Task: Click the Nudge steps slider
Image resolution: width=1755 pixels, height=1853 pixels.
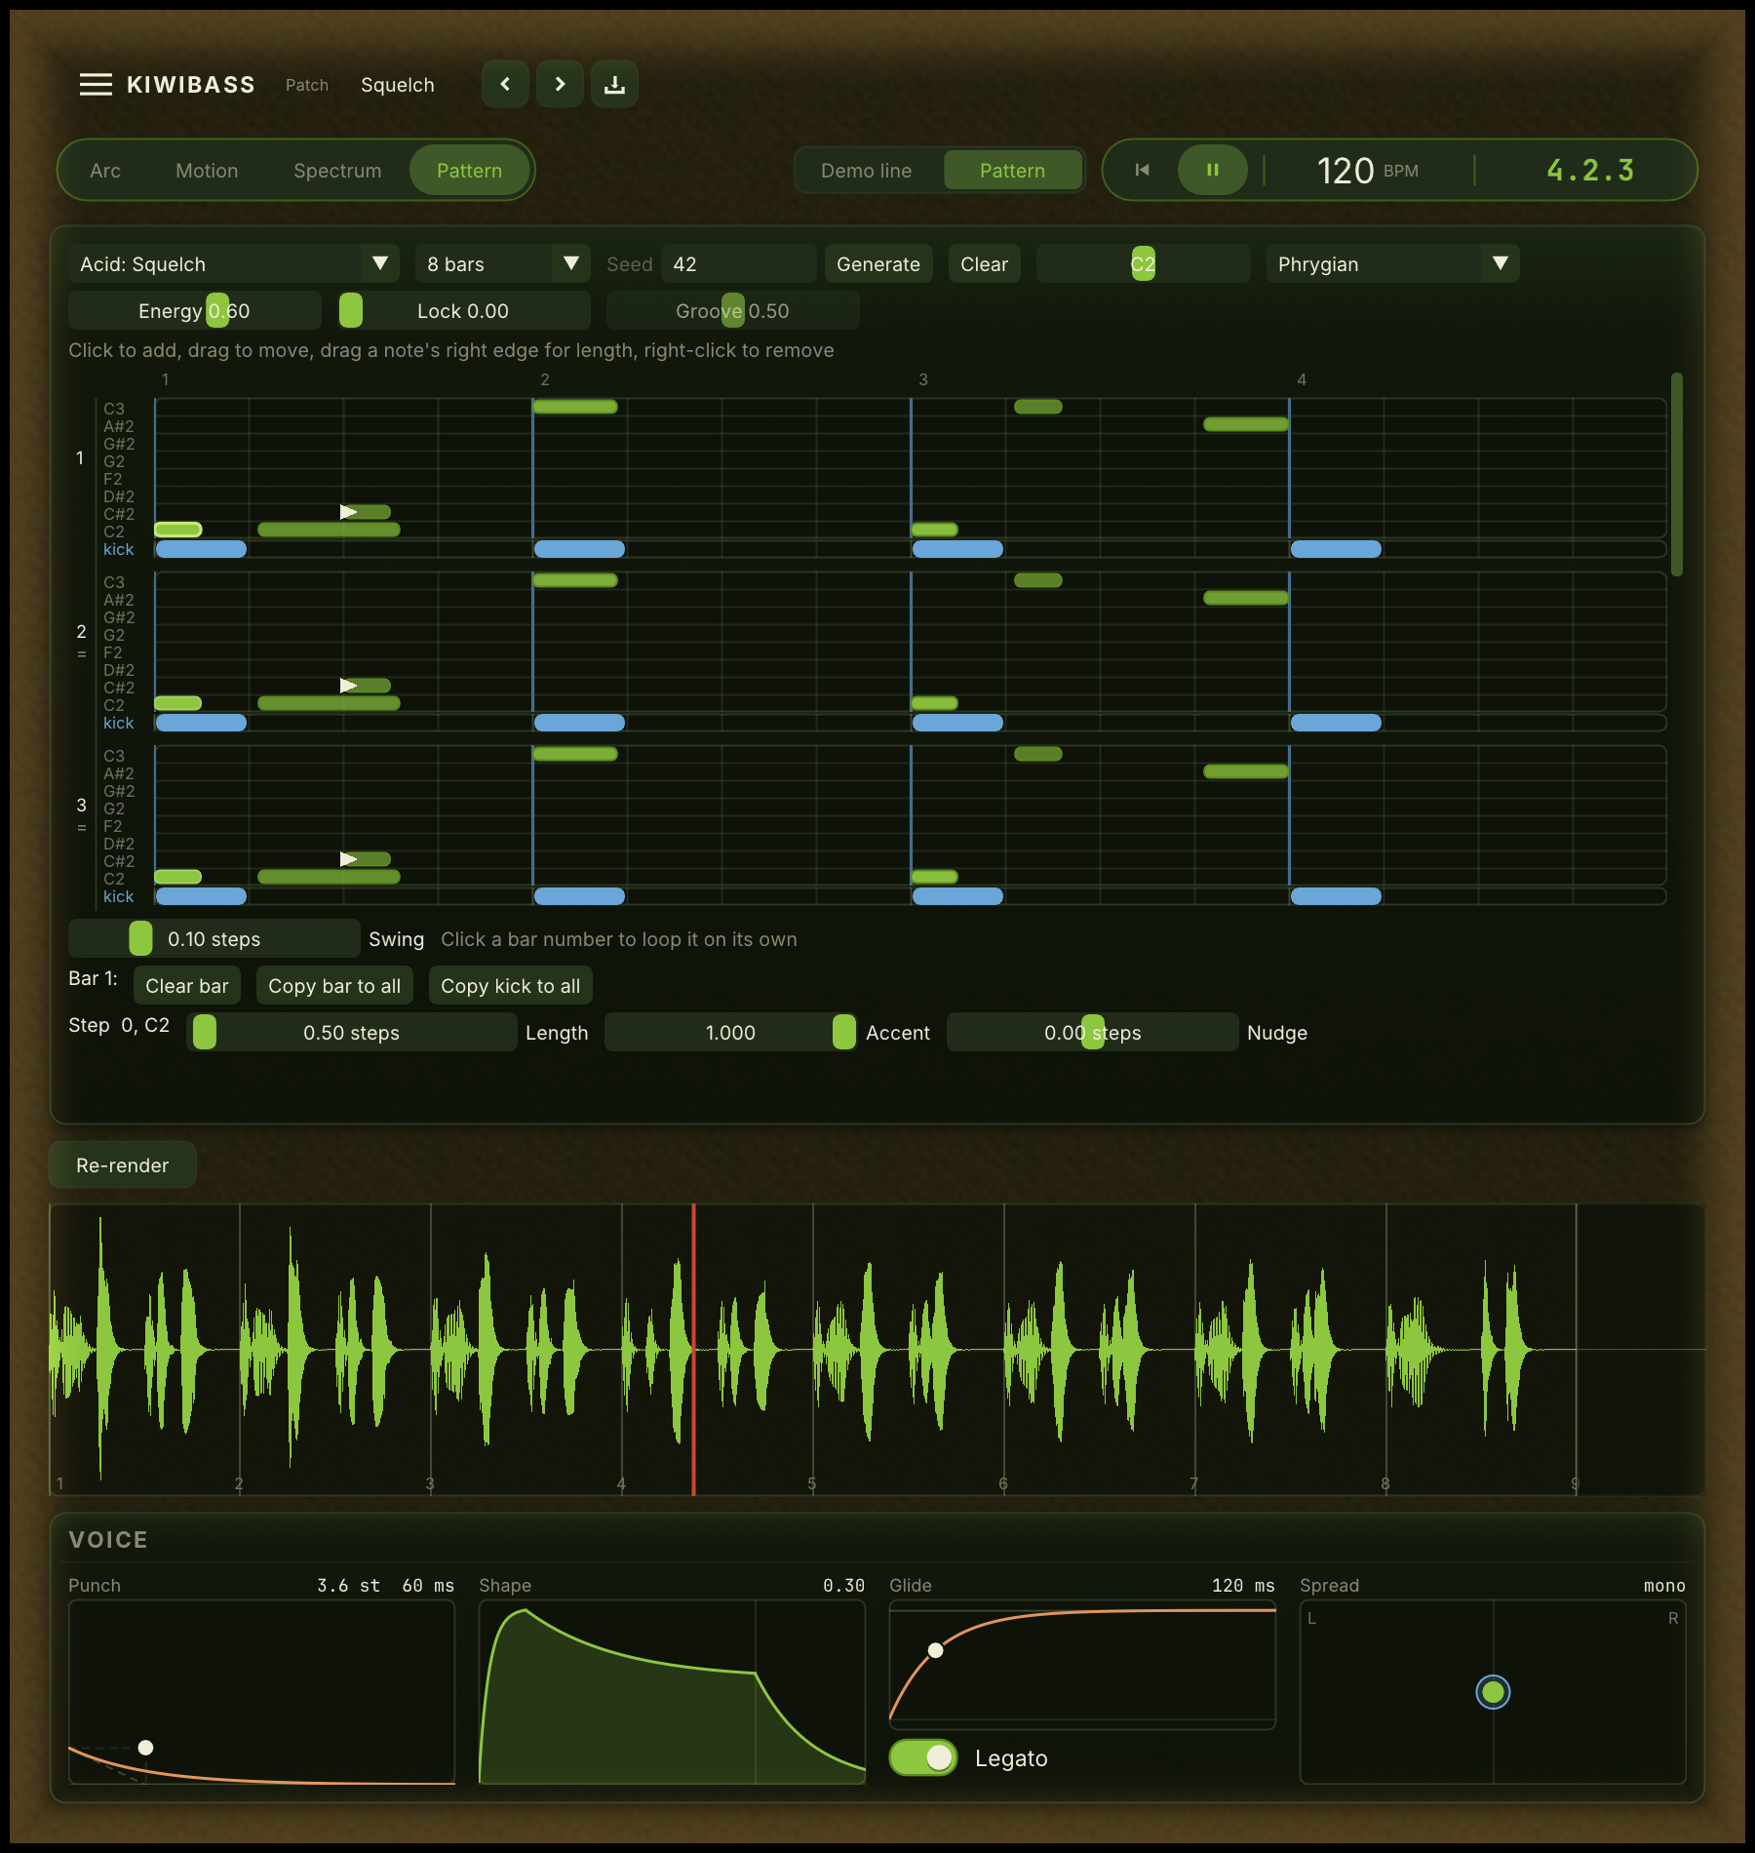Action: [1092, 1032]
